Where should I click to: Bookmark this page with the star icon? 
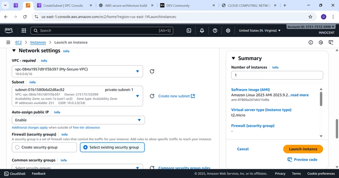[311, 17]
